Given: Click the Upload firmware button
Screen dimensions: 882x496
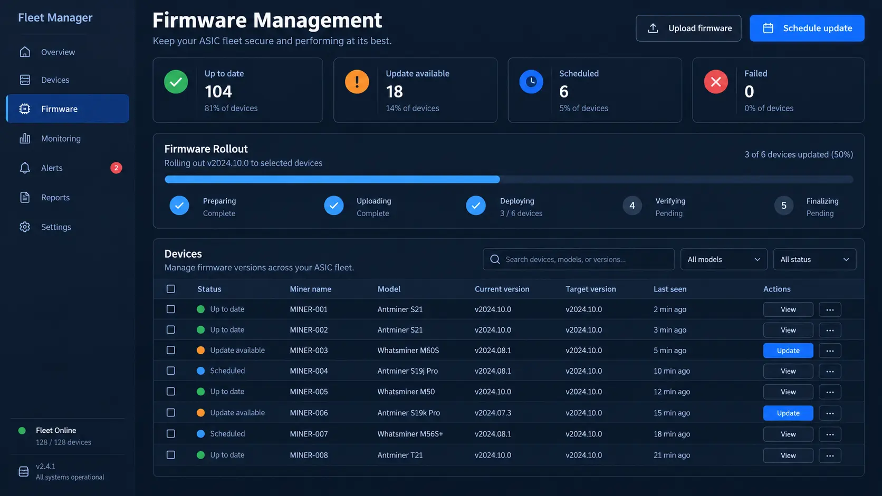Looking at the screenshot, I should [688, 28].
